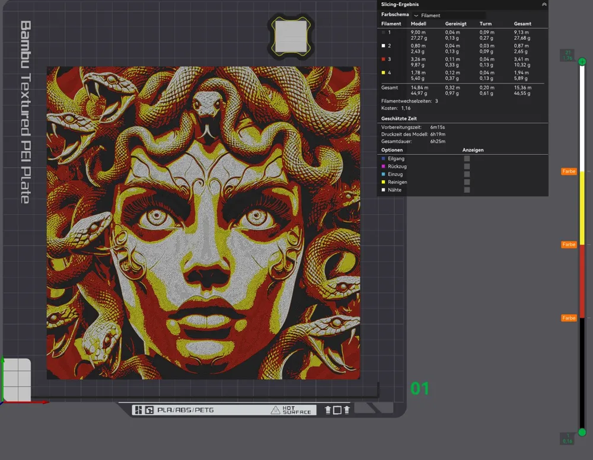The width and height of the screenshot is (593, 460).
Task: Click the Filament column header
Action: click(391, 24)
